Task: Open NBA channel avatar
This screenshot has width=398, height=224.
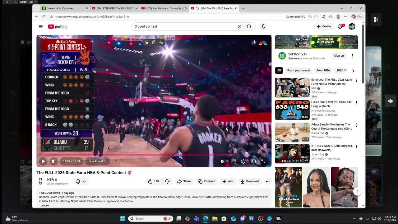Action: click(x=41, y=181)
